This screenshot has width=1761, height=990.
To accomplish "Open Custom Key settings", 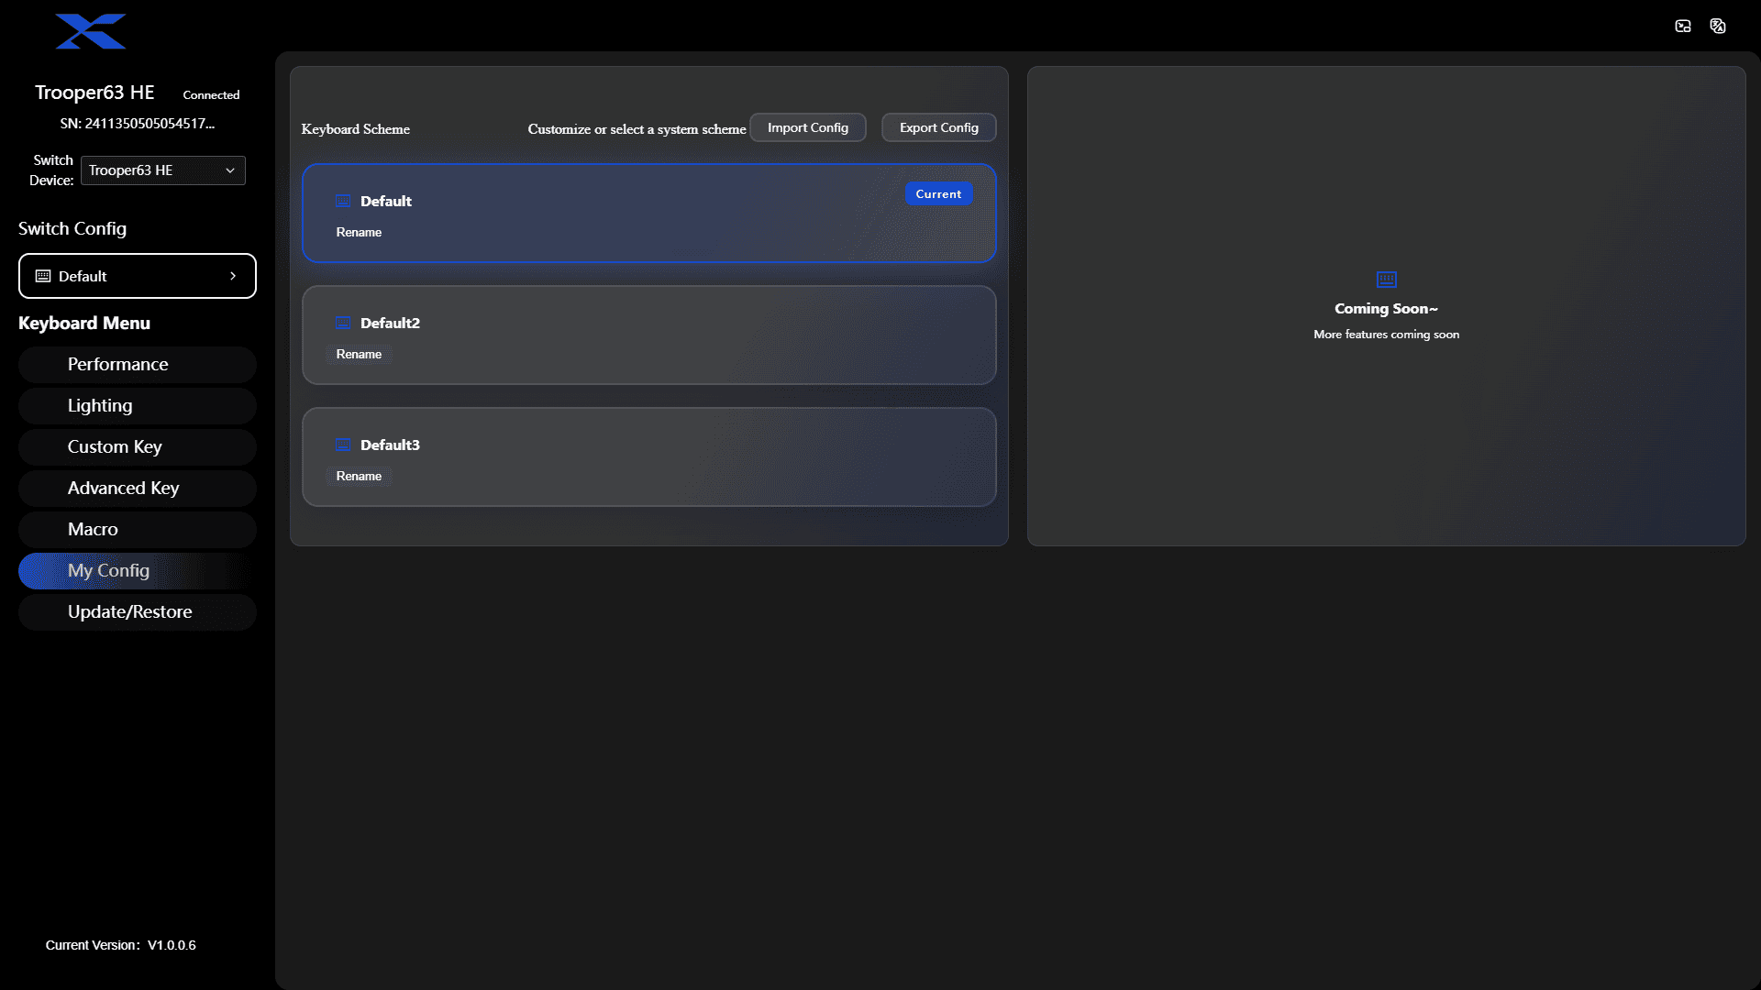I will click(x=138, y=447).
